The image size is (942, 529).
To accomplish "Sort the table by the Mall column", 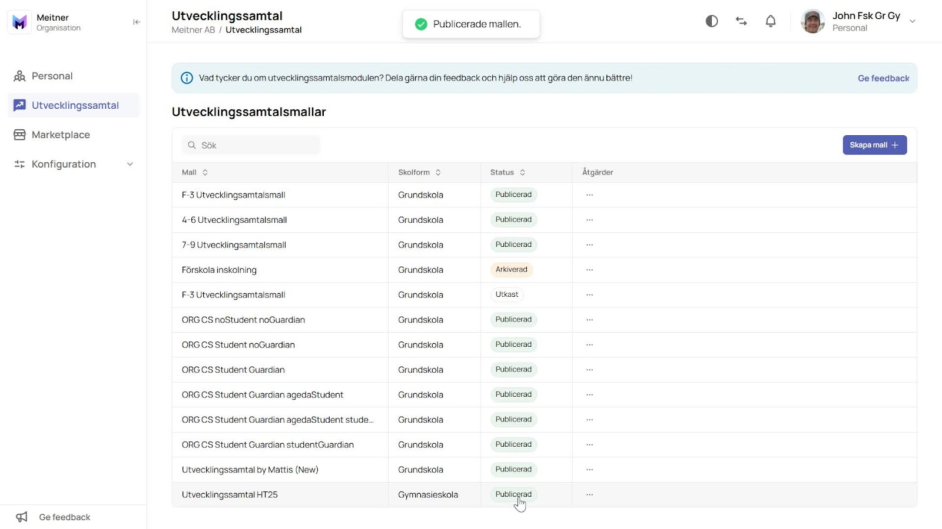I will 195,172.
